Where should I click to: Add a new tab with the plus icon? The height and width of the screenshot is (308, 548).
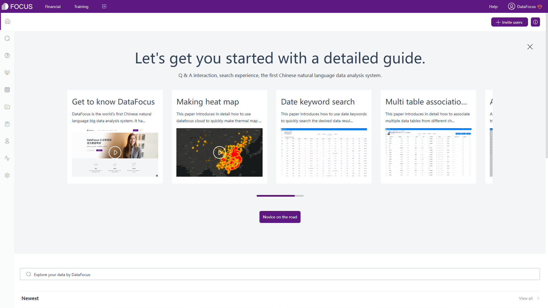click(x=104, y=6)
